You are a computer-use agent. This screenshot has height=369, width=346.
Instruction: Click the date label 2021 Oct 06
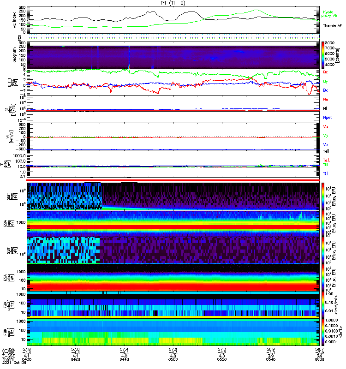[x=14, y=363]
